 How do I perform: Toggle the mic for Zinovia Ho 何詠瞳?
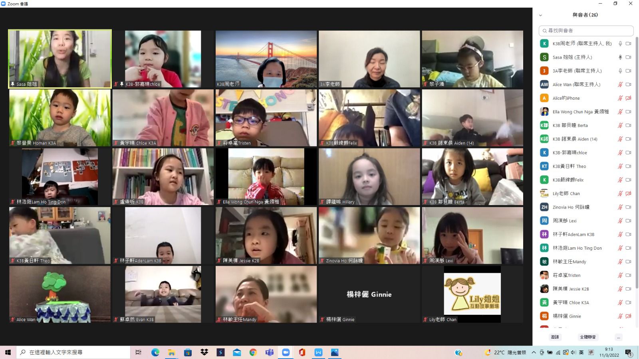[x=620, y=207]
